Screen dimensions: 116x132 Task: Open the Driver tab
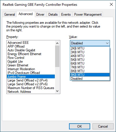[40, 15]
